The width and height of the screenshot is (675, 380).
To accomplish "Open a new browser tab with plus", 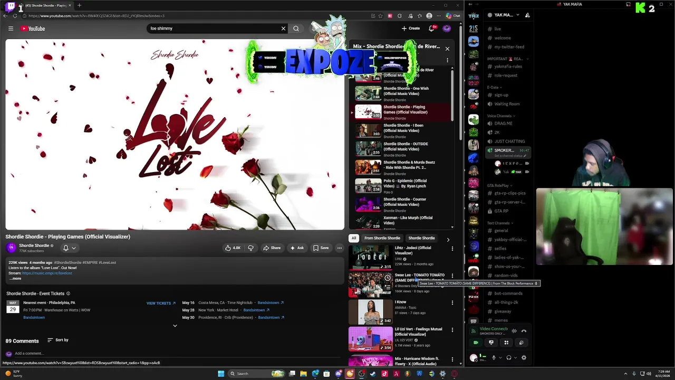I will (79, 5).
